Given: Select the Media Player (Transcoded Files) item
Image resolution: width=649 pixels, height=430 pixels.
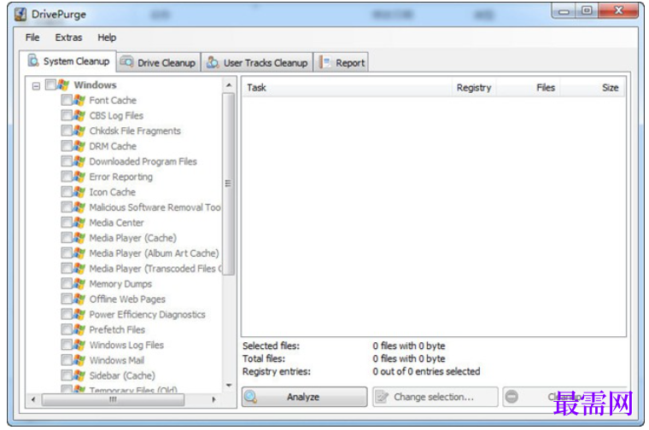Looking at the screenshot, I should coord(155,269).
